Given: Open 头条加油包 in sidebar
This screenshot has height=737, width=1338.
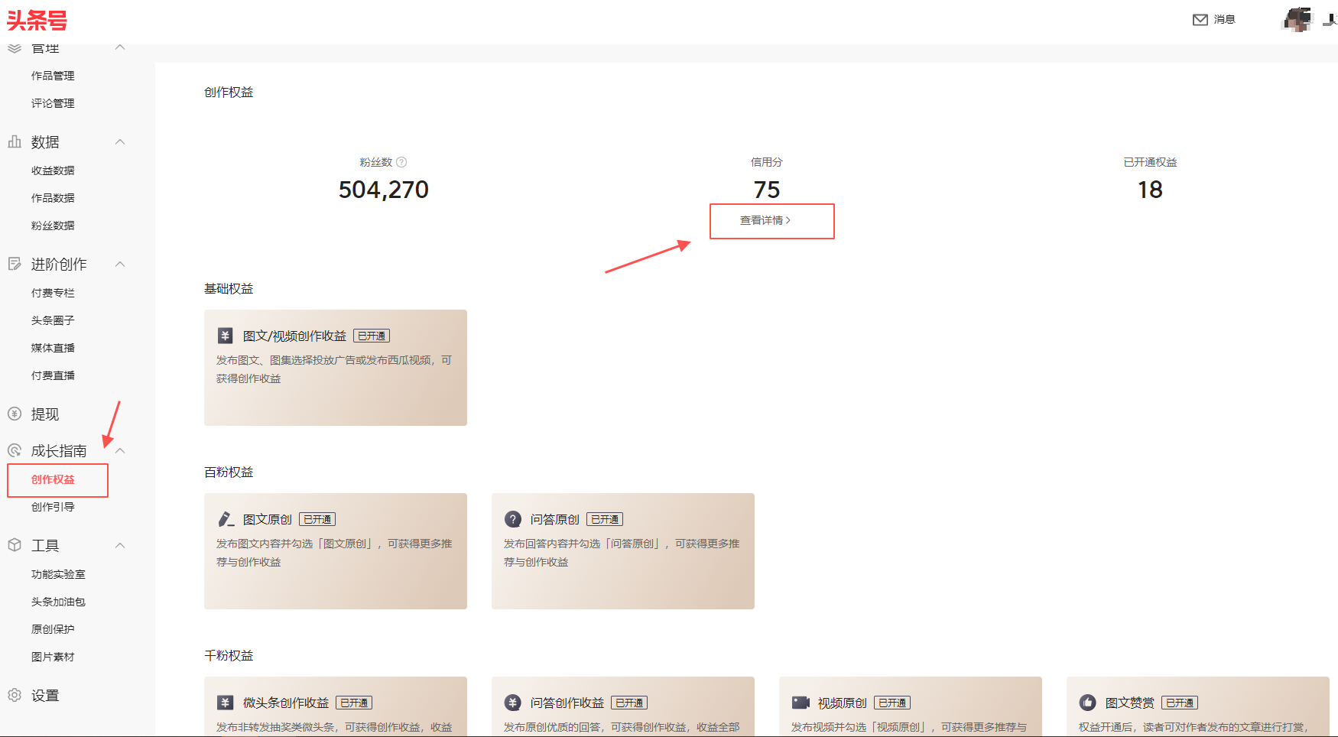Looking at the screenshot, I should [x=58, y=602].
